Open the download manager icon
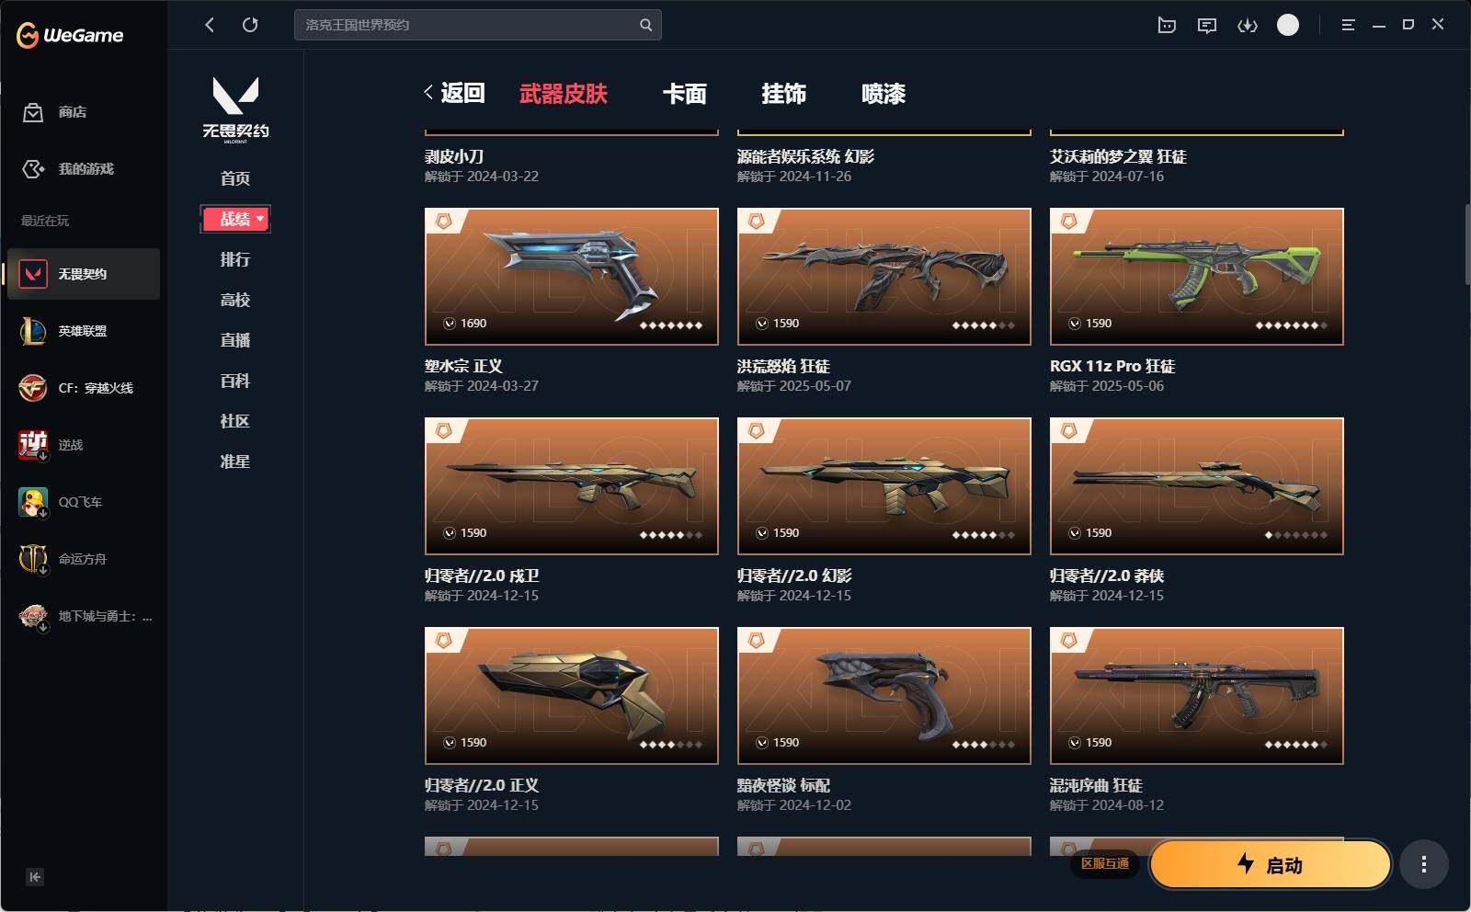The width and height of the screenshot is (1471, 912). 1248,25
